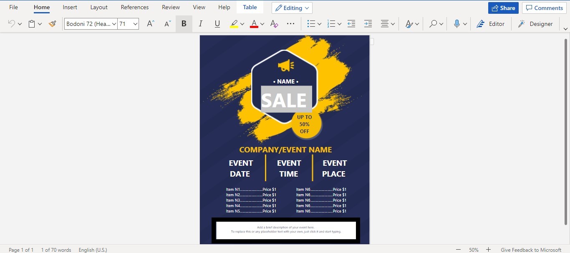Expand the text highlight color options

(241, 24)
